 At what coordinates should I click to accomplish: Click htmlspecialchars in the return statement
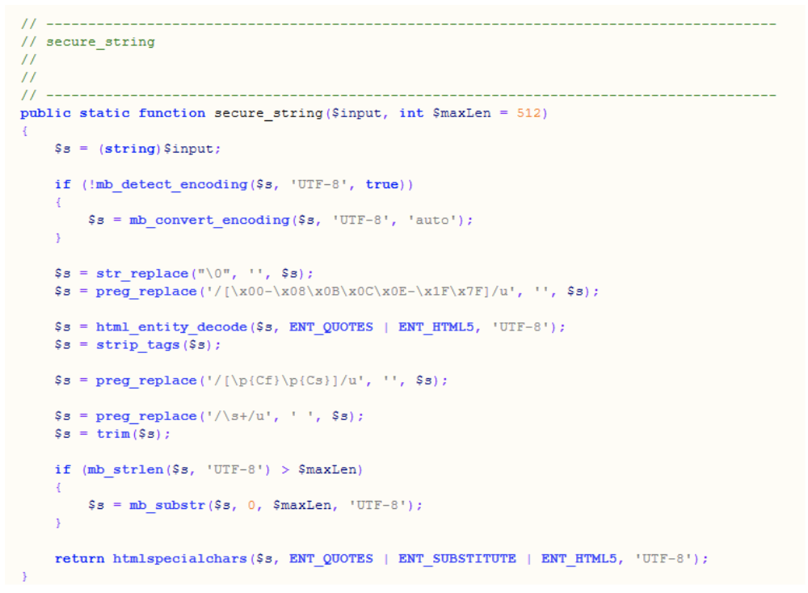(x=180, y=559)
